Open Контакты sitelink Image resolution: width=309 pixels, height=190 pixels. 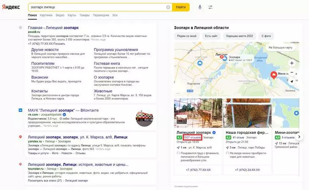tap(39, 91)
